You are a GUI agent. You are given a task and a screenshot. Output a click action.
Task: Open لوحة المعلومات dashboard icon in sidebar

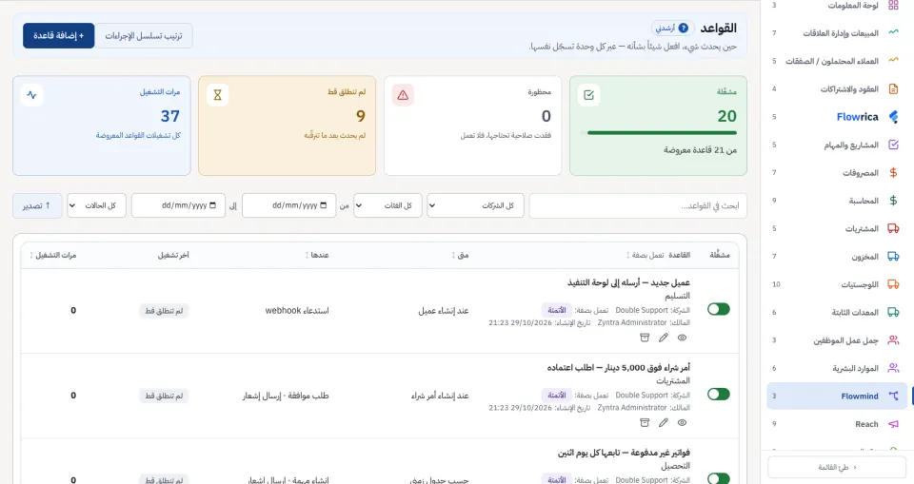click(x=893, y=6)
